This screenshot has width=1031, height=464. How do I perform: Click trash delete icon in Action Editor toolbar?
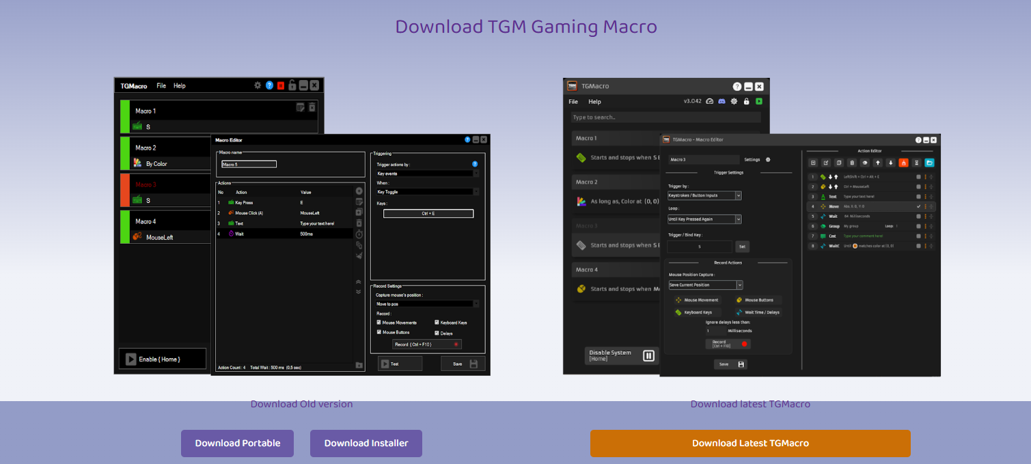coord(852,163)
